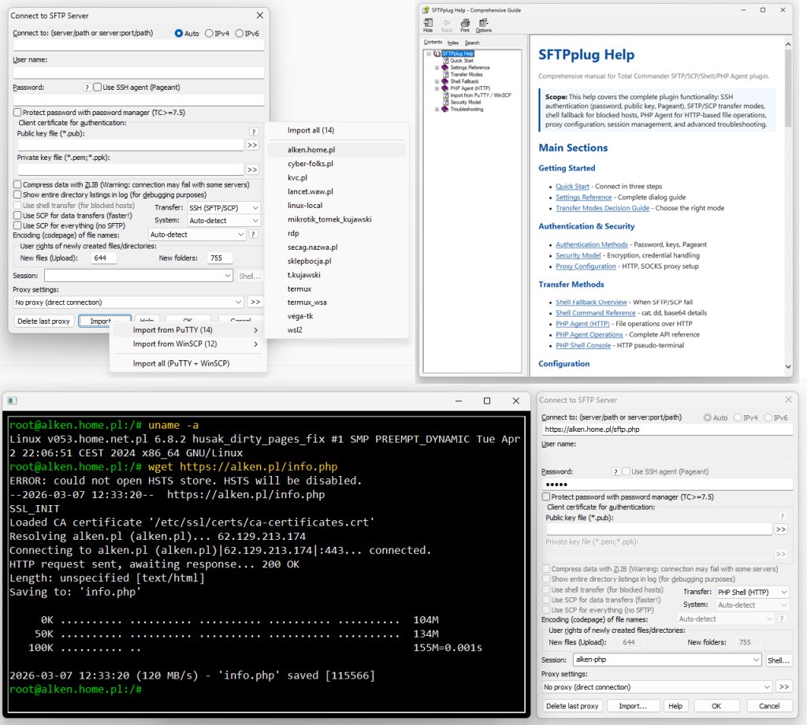
Task: Open the Session alken-php dropdown
Action: (667, 660)
